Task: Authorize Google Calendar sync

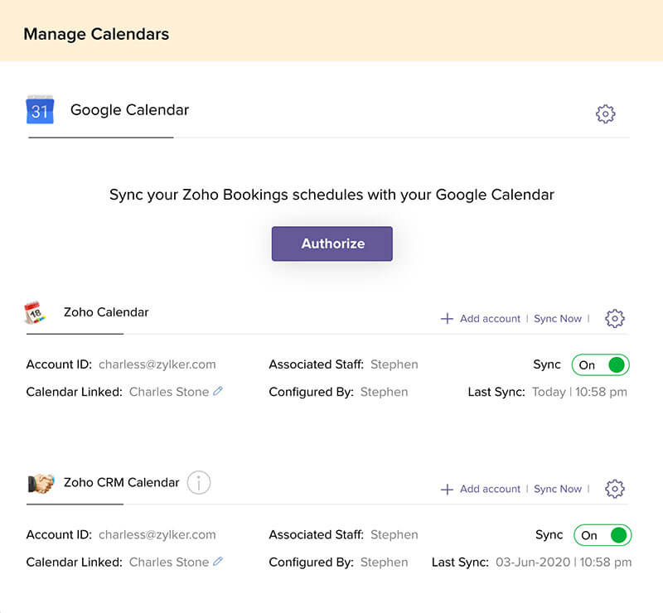Action: pyautogui.click(x=332, y=244)
